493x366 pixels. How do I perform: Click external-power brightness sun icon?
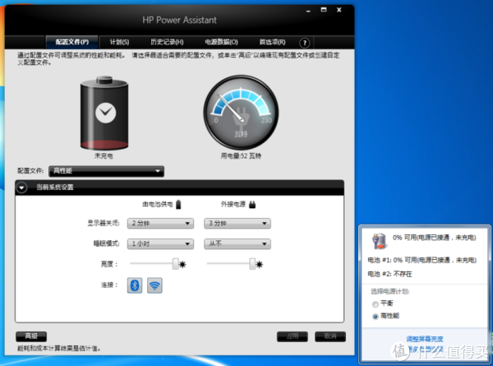tap(260, 264)
